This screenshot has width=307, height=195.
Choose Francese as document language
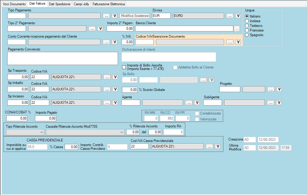click(247, 30)
